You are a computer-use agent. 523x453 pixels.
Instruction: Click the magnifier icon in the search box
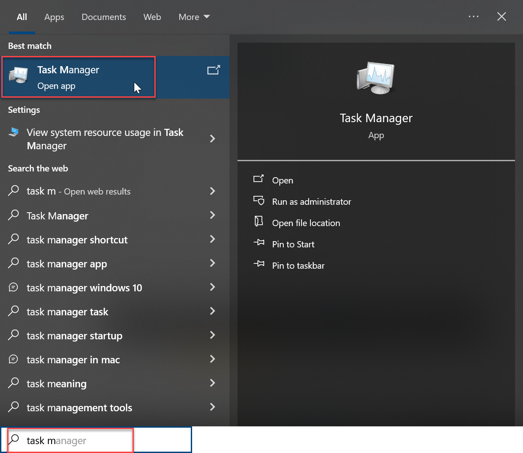tap(14, 439)
